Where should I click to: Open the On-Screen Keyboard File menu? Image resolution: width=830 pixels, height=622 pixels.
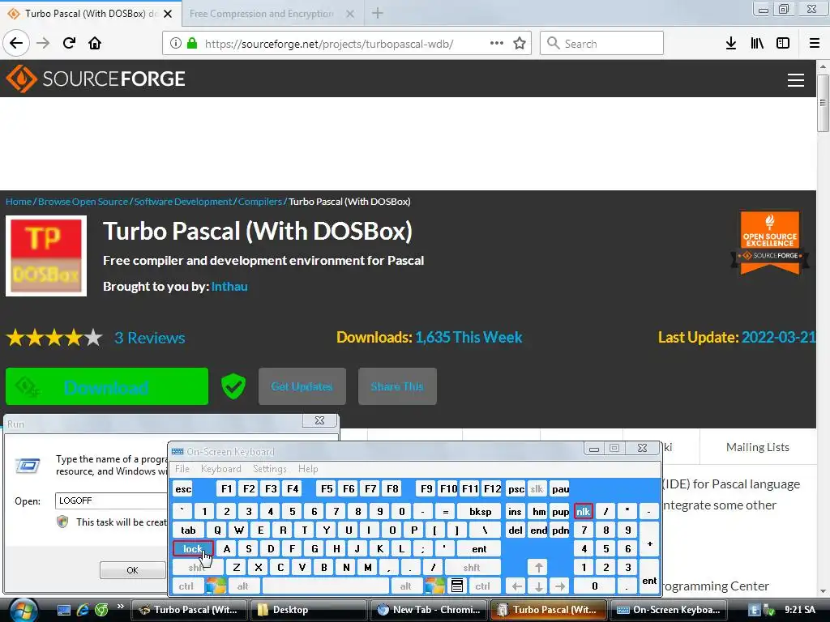pyautogui.click(x=182, y=469)
